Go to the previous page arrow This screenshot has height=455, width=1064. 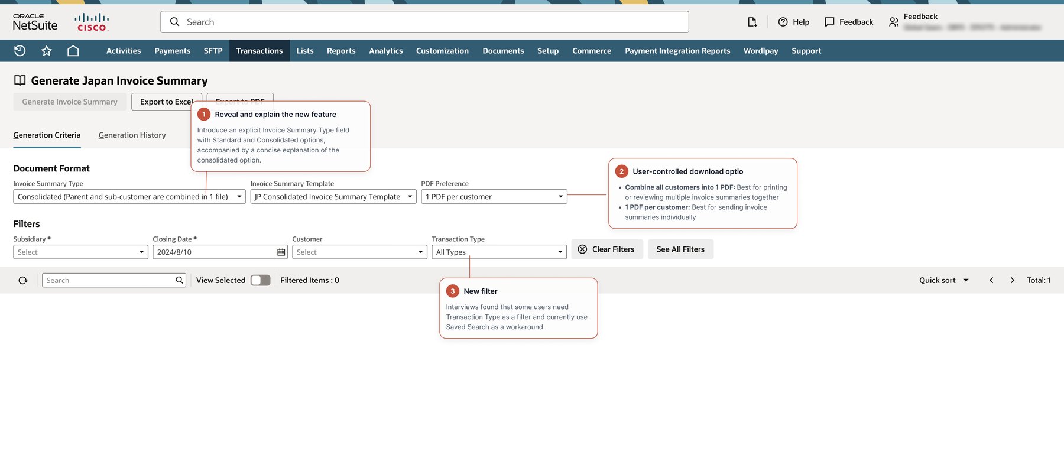[x=991, y=280]
